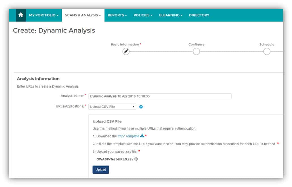Expand the Scans & Analysis menu

click(83, 15)
